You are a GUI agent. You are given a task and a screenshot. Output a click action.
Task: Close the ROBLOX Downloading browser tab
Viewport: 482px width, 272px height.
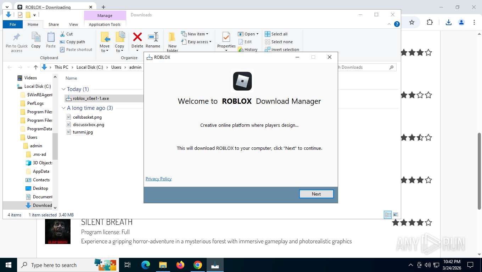click(x=91, y=7)
